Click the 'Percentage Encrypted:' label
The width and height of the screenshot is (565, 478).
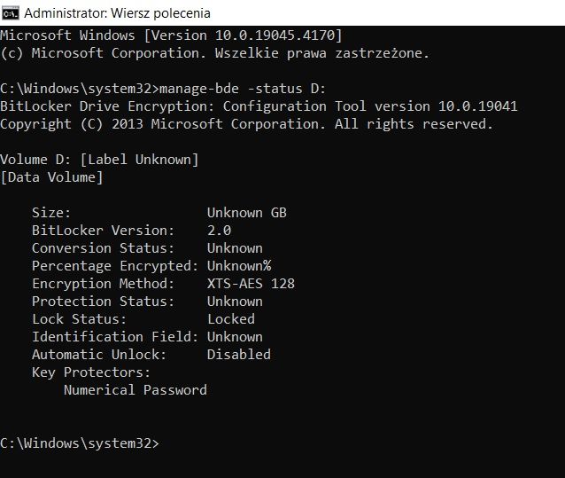115,266
